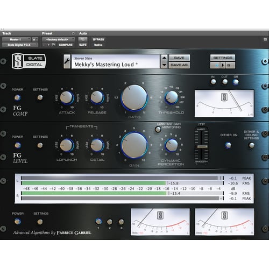269x269 pixels.
Task: Open Dither & Ceiling Settings button
Action: [x=251, y=145]
